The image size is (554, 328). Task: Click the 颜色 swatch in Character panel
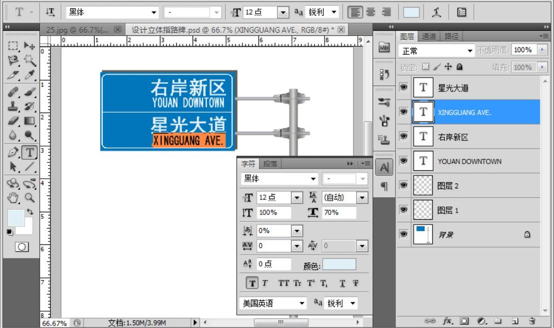coord(339,264)
